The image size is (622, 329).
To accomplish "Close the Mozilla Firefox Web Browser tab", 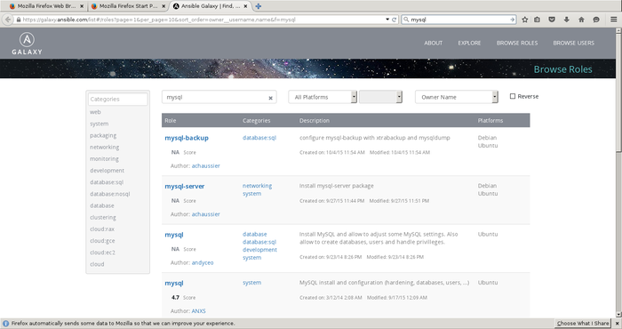I will click(82, 6).
